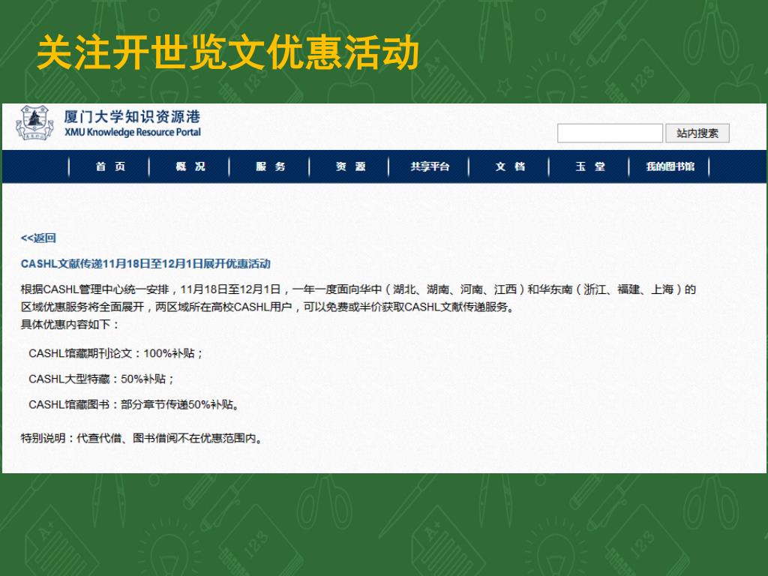The image size is (768, 576).
Task: Open the 概况 menu item
Action: tap(190, 166)
